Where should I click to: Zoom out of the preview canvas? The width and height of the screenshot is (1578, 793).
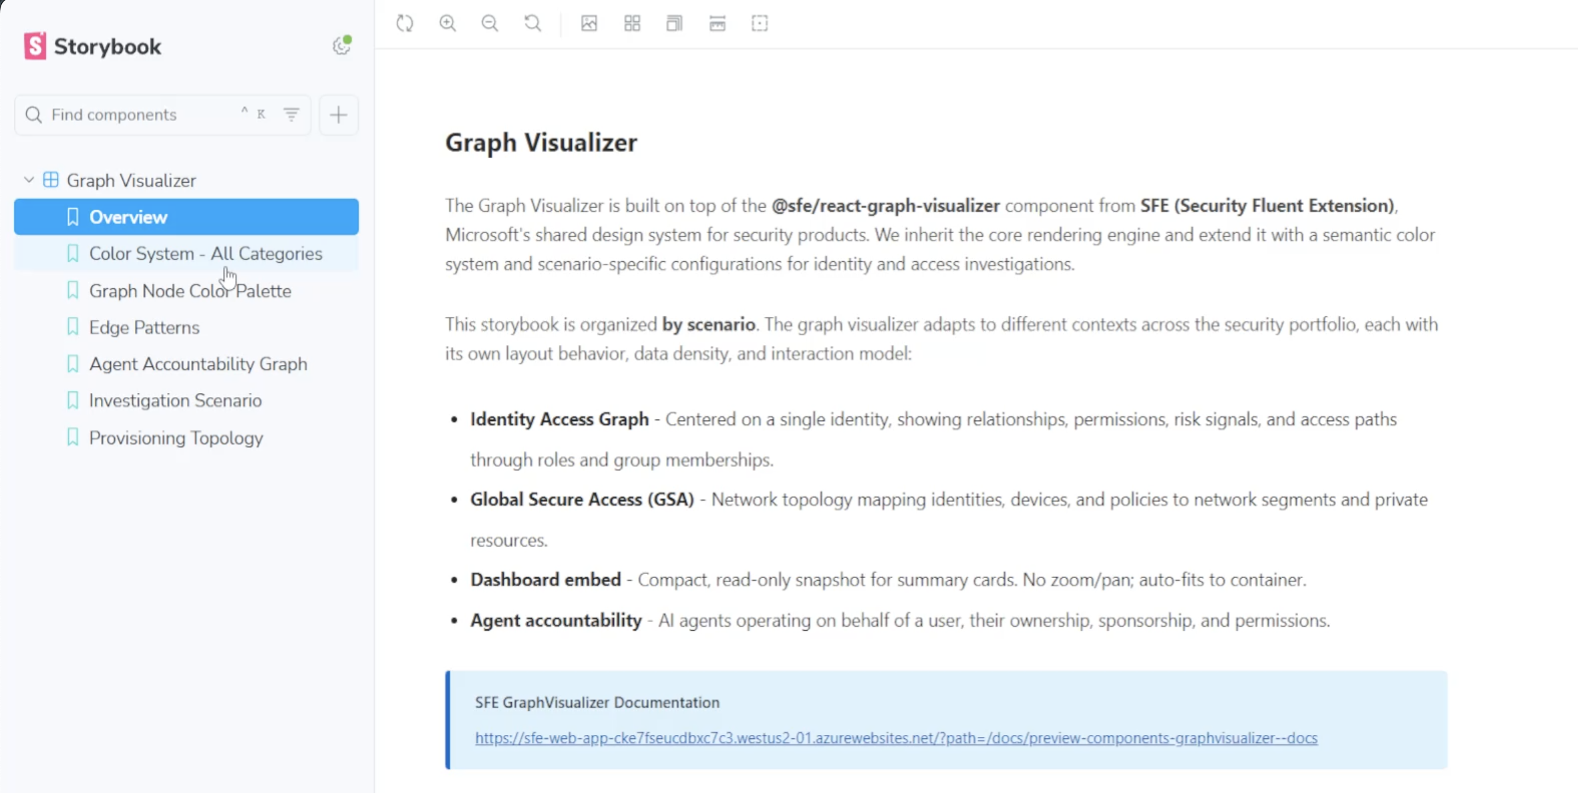(490, 23)
